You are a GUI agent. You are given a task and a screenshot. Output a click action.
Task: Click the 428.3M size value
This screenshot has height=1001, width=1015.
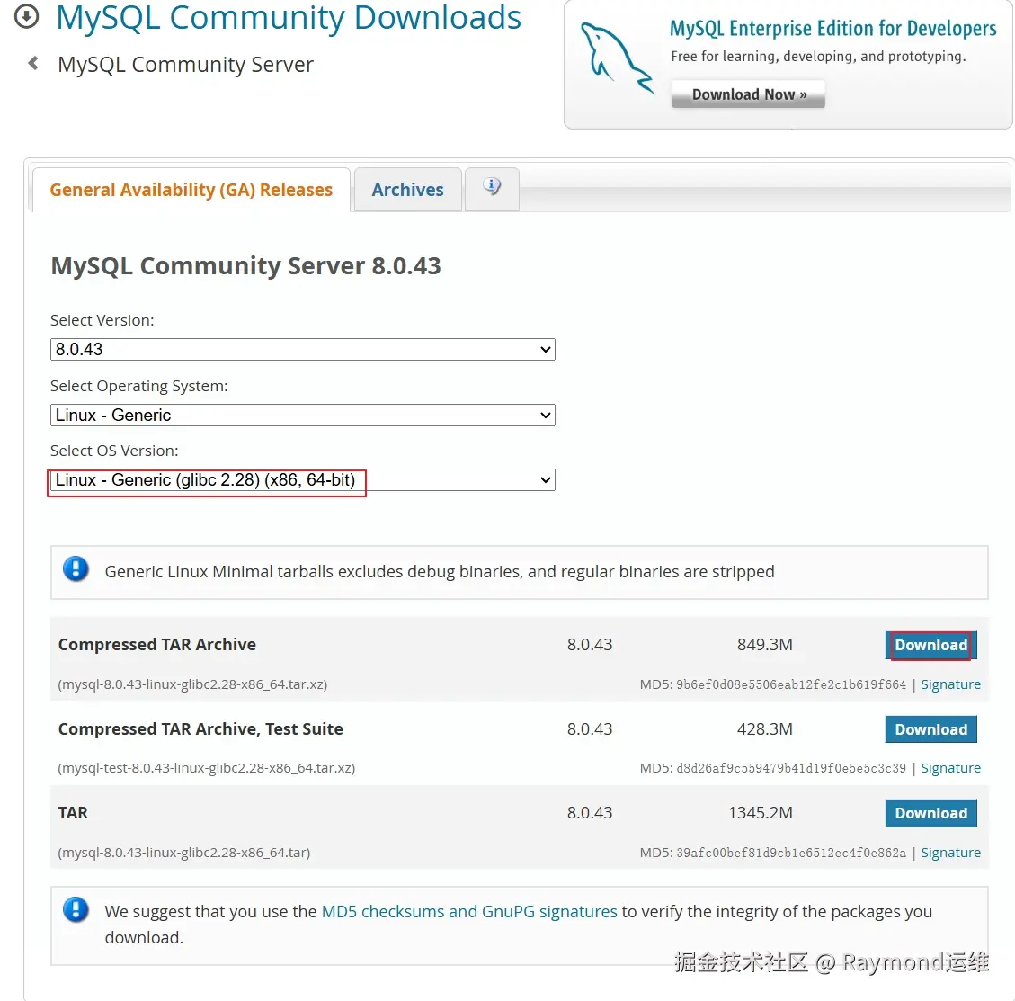click(x=764, y=729)
